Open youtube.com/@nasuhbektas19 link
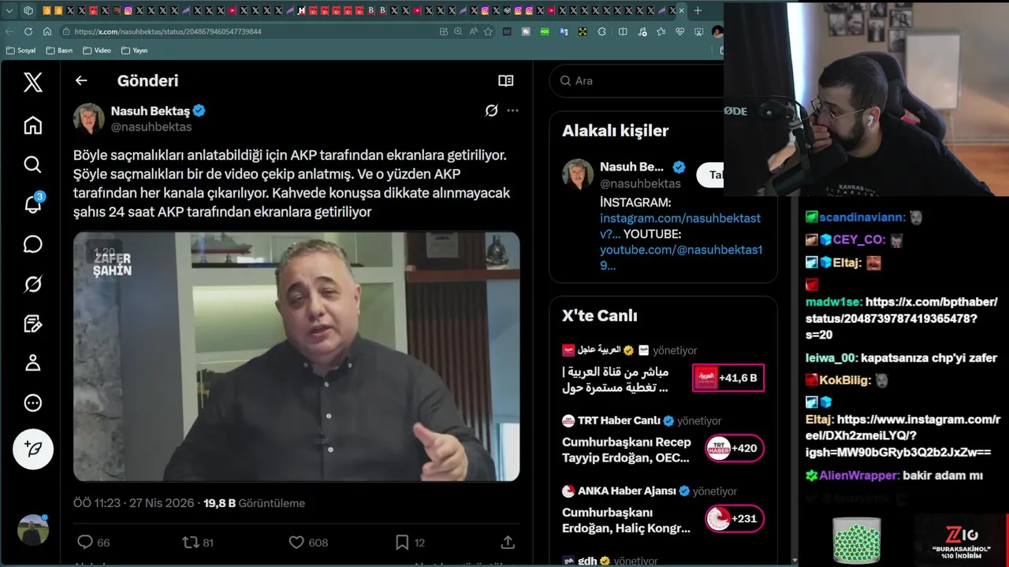 [681, 258]
